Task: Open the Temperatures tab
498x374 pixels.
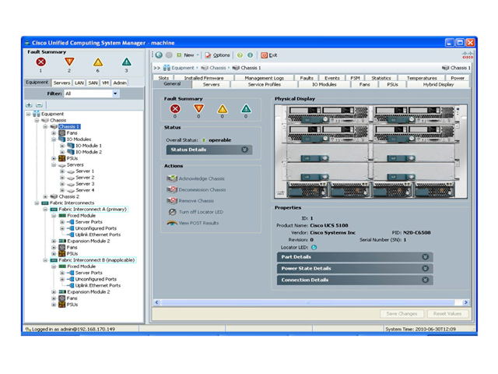Action: tap(422, 78)
